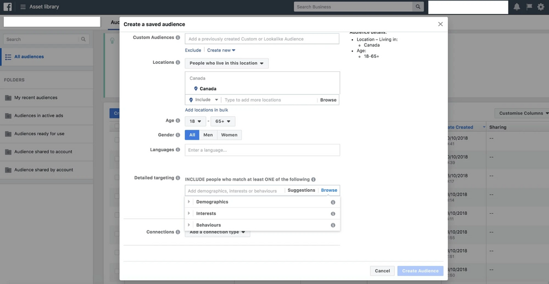Select All audiences in sidebar
The image size is (549, 284).
[29, 57]
